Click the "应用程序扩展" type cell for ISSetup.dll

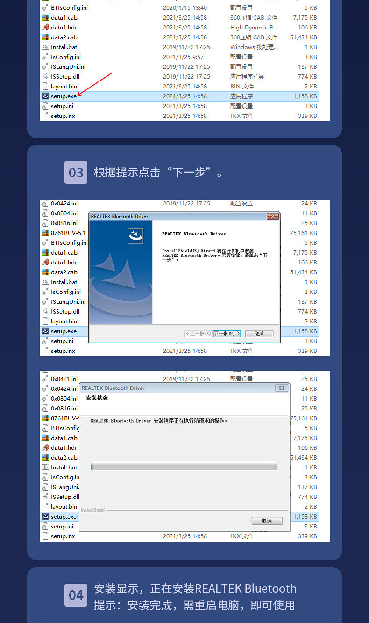click(x=247, y=76)
